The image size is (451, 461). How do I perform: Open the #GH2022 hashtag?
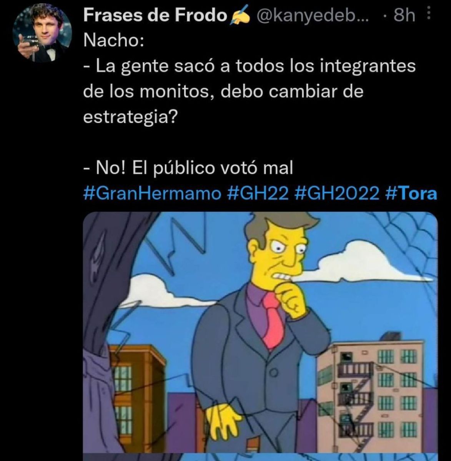point(336,194)
